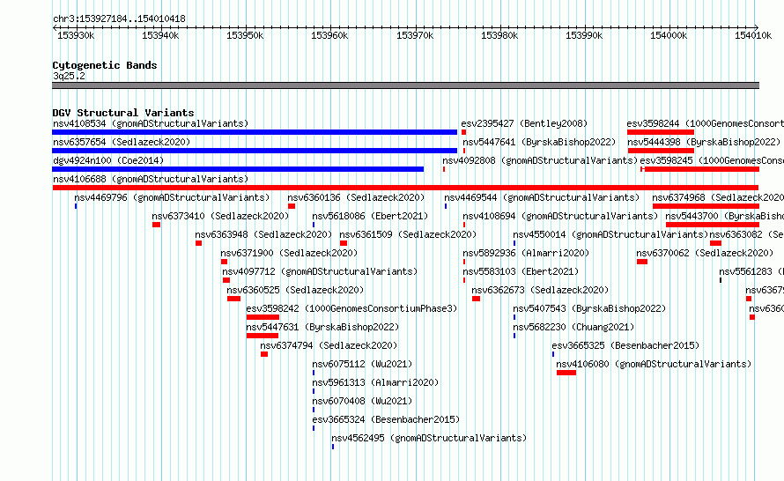Image resolution: width=784 pixels, height=481 pixels.
Task: Click the 3q25.2 band name text
Action: (69, 76)
